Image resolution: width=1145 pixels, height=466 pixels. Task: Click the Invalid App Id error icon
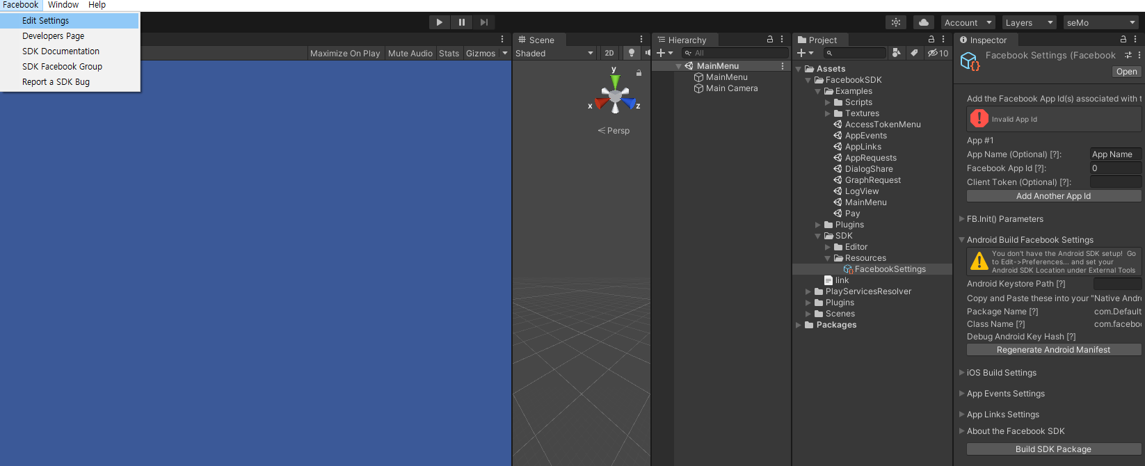pyautogui.click(x=979, y=119)
